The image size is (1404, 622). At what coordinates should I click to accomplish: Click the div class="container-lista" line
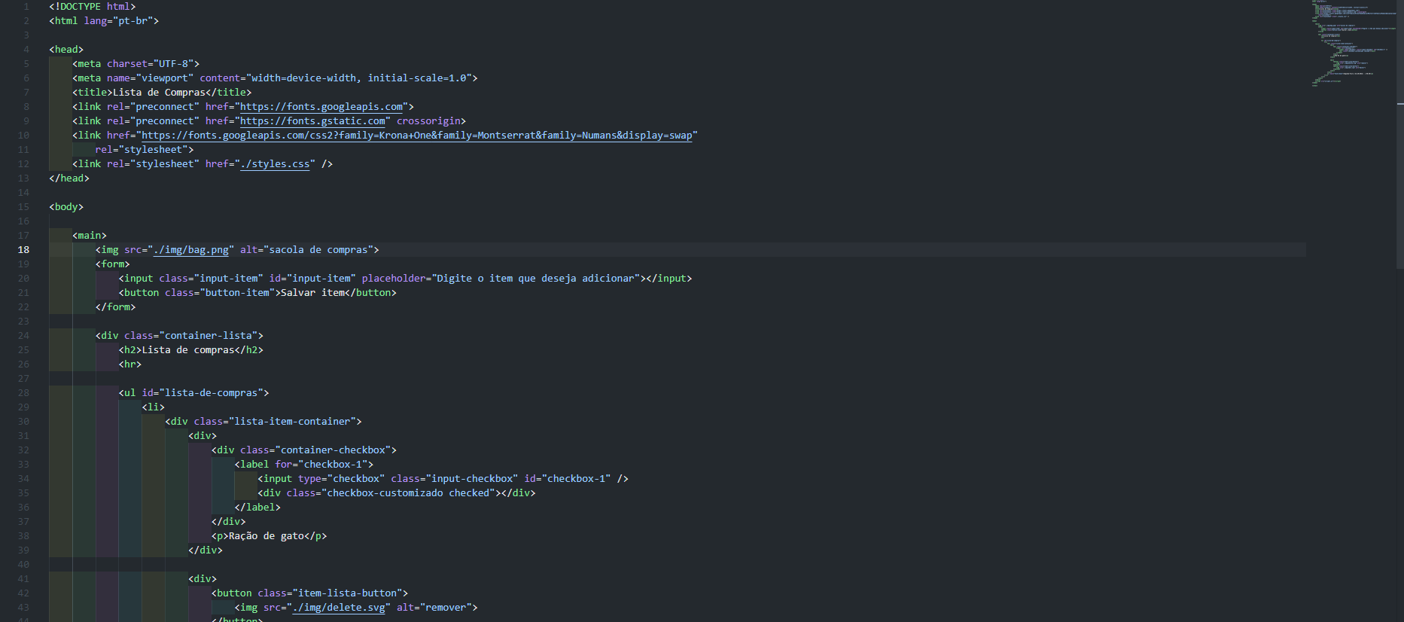tap(179, 336)
